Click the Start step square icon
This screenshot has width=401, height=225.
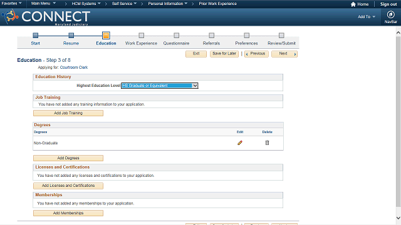point(36,35)
